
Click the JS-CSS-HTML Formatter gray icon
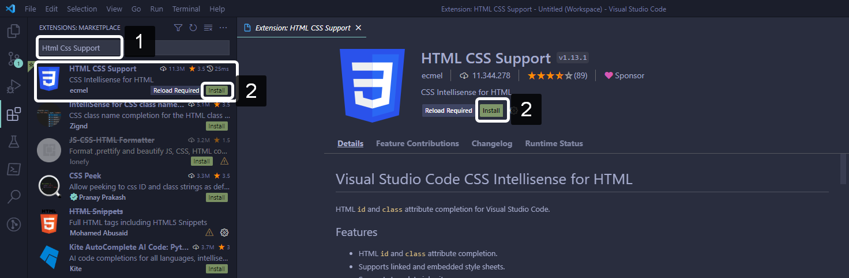(x=48, y=150)
